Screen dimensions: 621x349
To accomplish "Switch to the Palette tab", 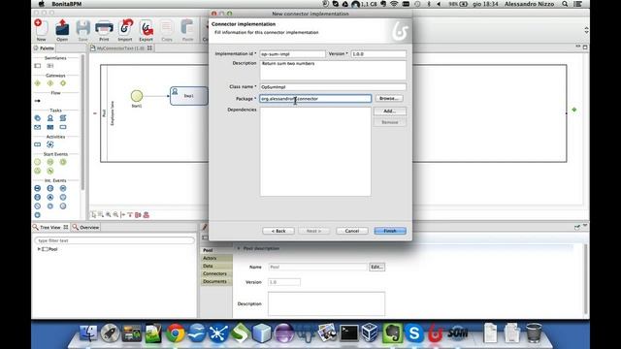I will pos(44,48).
